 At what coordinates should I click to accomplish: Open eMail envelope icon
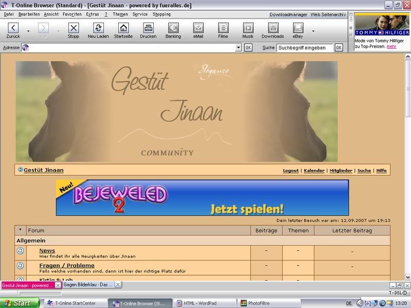198,28
